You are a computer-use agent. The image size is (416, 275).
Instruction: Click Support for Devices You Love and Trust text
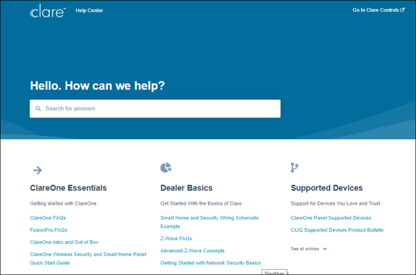coord(335,203)
